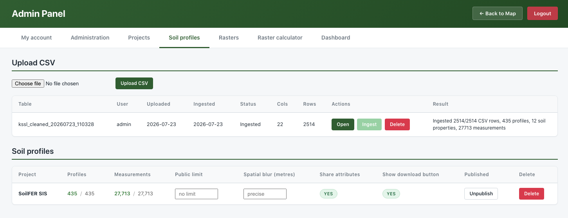
Task: Toggle the Share attributes YES badge
Action: pyautogui.click(x=328, y=194)
